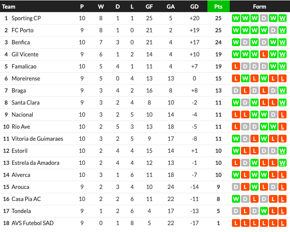Click Moreirense's points value of 15

pos(218,79)
